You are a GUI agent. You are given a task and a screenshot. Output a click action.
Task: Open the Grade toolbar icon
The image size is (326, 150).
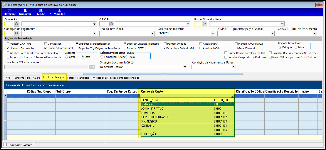coord(41,10)
